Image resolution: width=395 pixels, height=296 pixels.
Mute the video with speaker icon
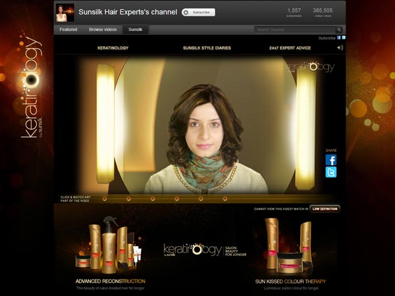340,48
